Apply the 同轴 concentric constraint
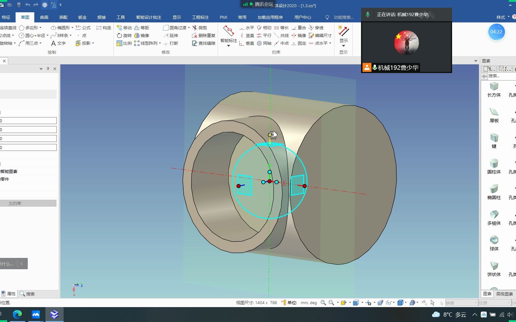Image resolution: width=516 pixels, height=322 pixels. 264,43
